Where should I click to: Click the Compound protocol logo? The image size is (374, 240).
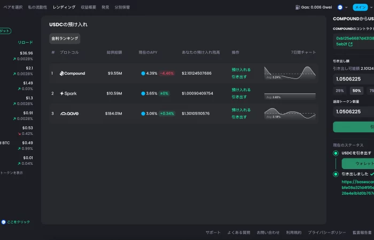tap(73, 74)
